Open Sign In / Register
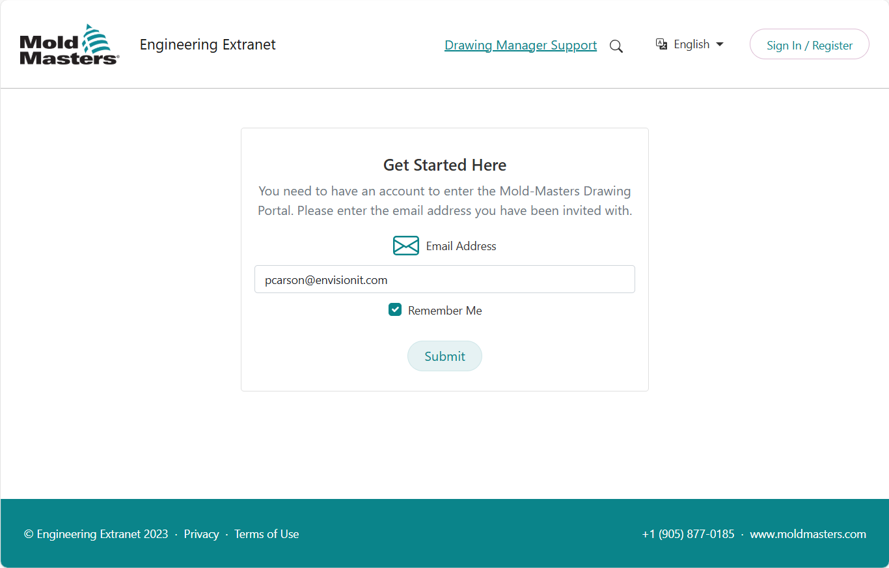 809,44
